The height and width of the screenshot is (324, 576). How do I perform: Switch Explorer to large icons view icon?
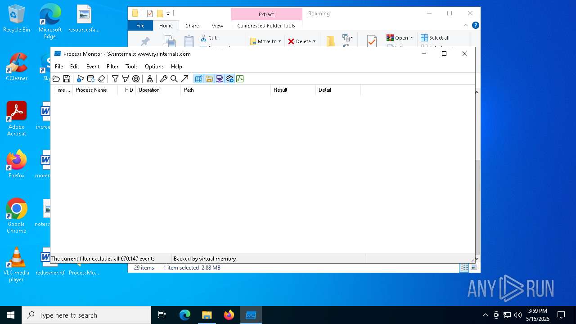coord(473,268)
